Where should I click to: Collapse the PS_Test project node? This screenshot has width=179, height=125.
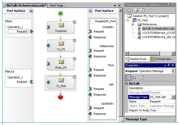[128, 20]
